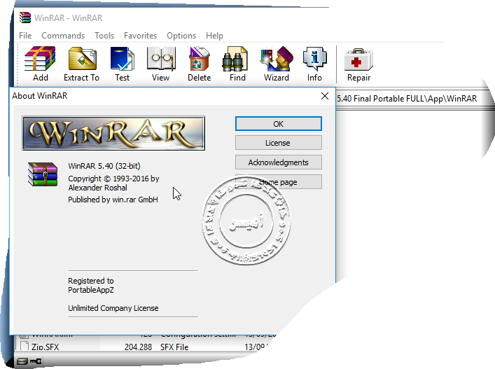
Task: Click the PortableAppZ registered name
Action: (91, 290)
